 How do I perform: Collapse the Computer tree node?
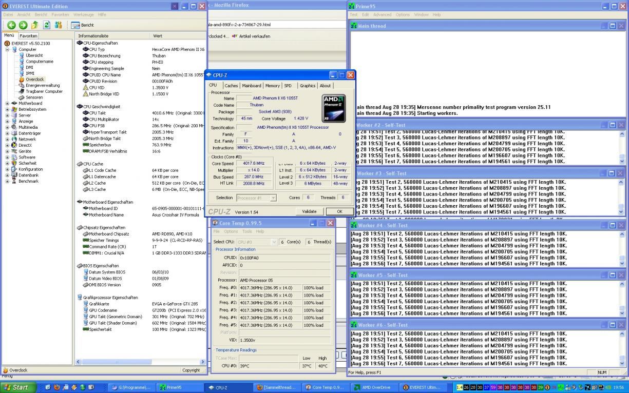(8, 50)
